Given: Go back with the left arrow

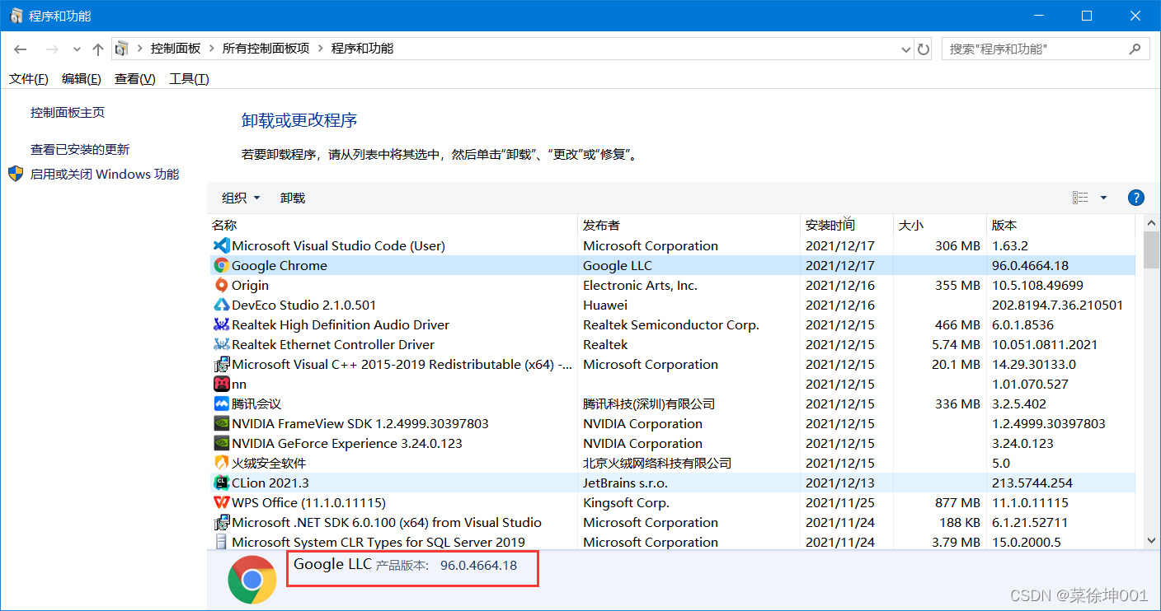Looking at the screenshot, I should click(x=21, y=49).
